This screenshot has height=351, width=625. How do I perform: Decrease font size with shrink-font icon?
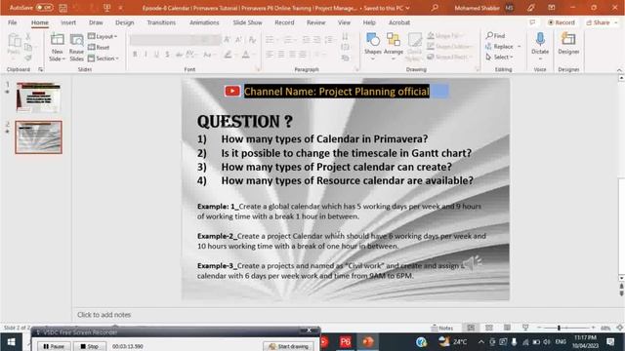tap(238, 39)
